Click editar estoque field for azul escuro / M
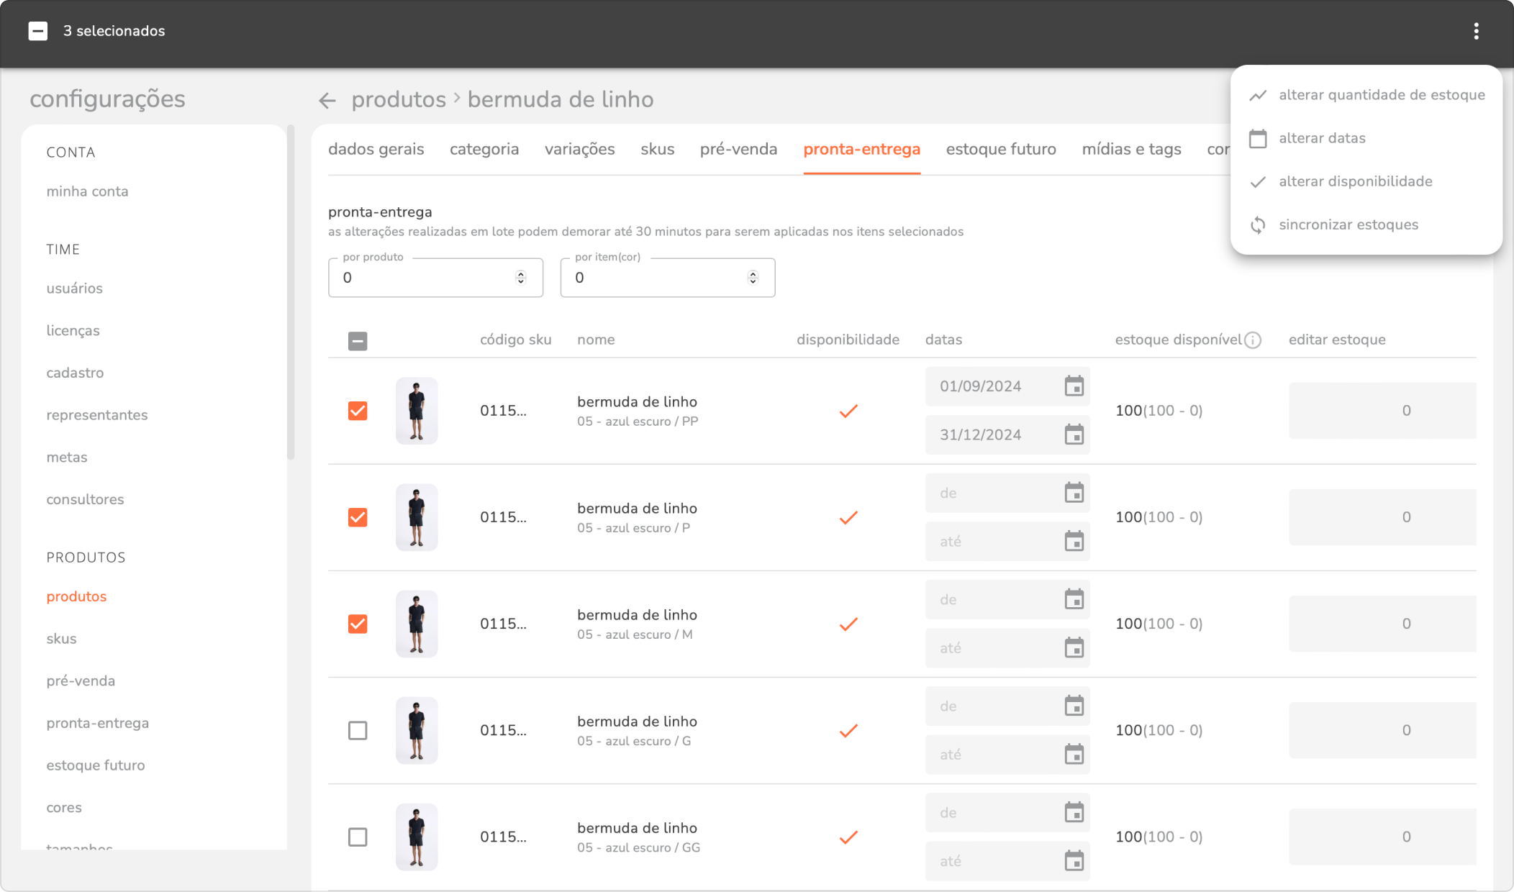 point(1382,624)
